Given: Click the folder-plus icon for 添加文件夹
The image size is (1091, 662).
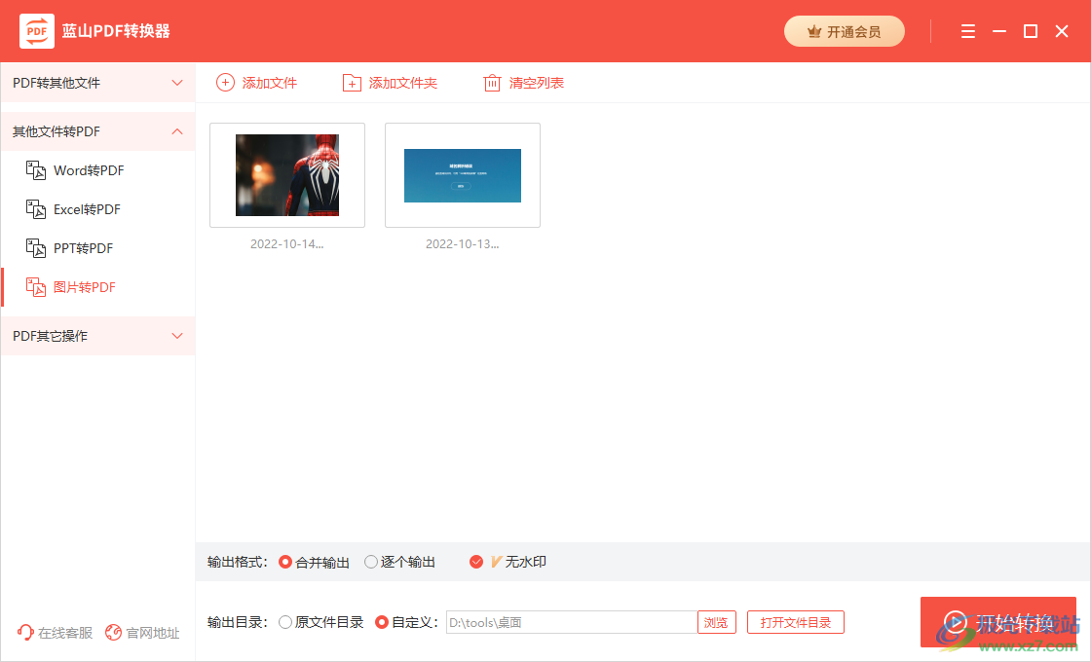Looking at the screenshot, I should pyautogui.click(x=352, y=83).
